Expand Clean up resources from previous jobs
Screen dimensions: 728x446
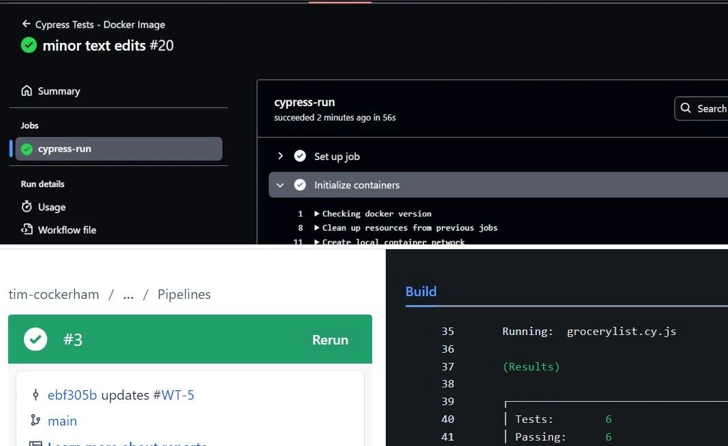coord(317,227)
